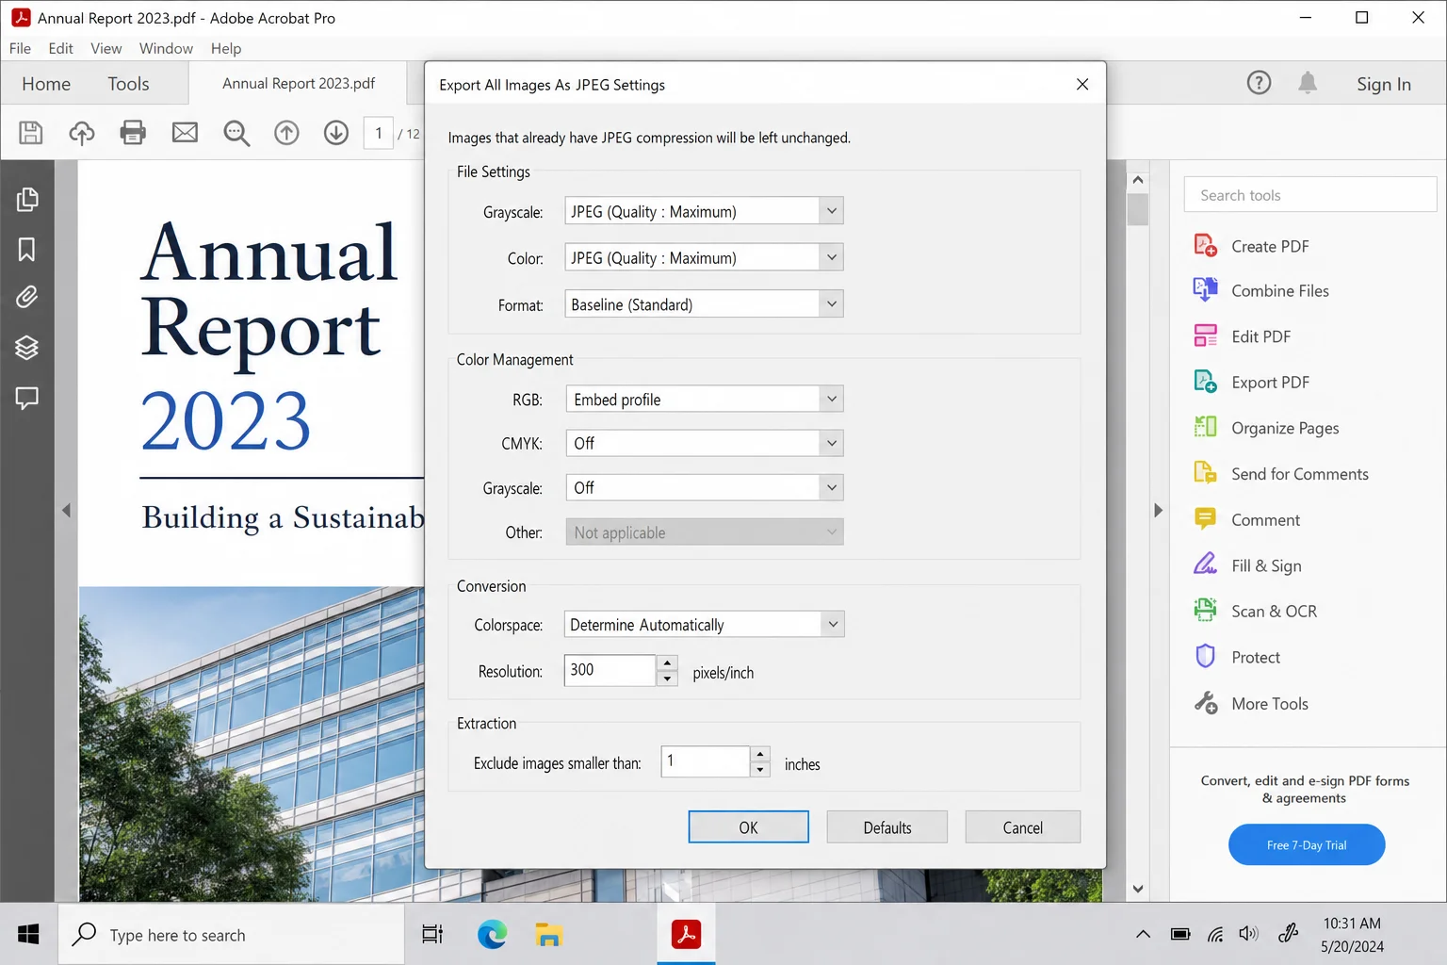The image size is (1447, 965).
Task: Open the Organize Pages tool
Action: coord(1266,428)
